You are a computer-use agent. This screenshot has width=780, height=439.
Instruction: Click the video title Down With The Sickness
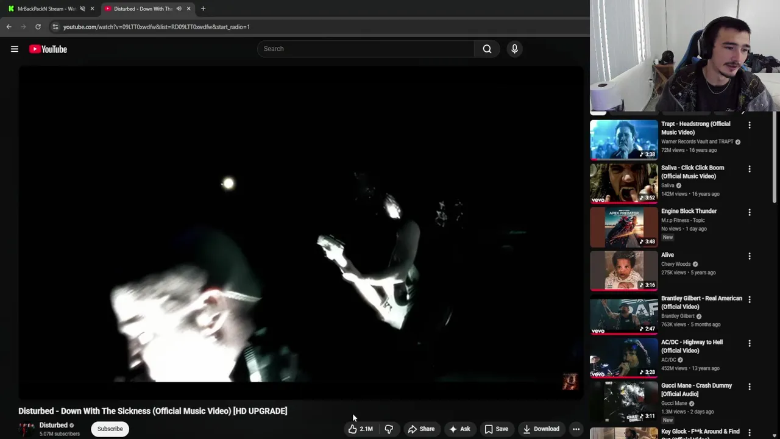tap(153, 411)
